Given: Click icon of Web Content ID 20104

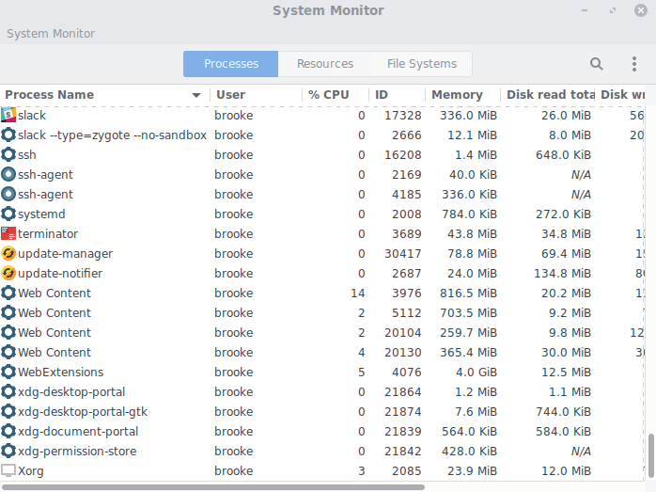Looking at the screenshot, I should tap(8, 332).
